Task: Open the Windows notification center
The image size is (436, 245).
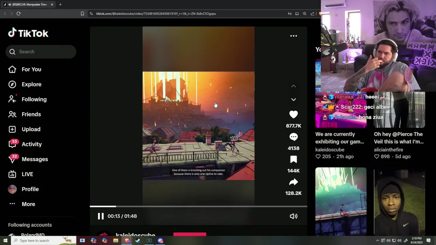Action: coord(429,241)
